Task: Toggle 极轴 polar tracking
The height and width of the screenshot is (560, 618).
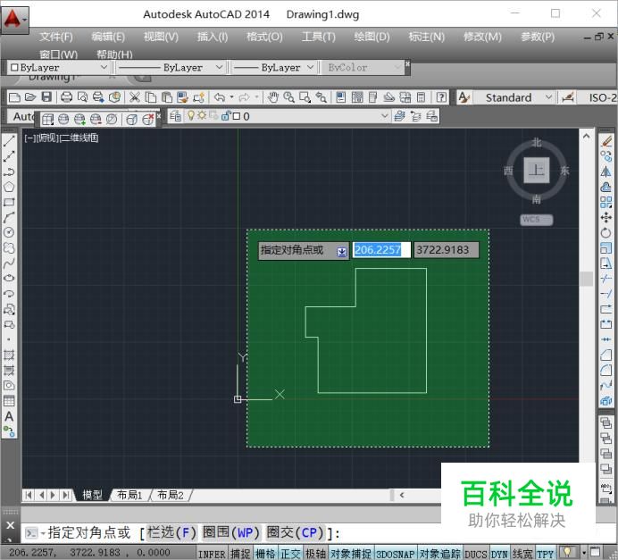Action: [316, 554]
